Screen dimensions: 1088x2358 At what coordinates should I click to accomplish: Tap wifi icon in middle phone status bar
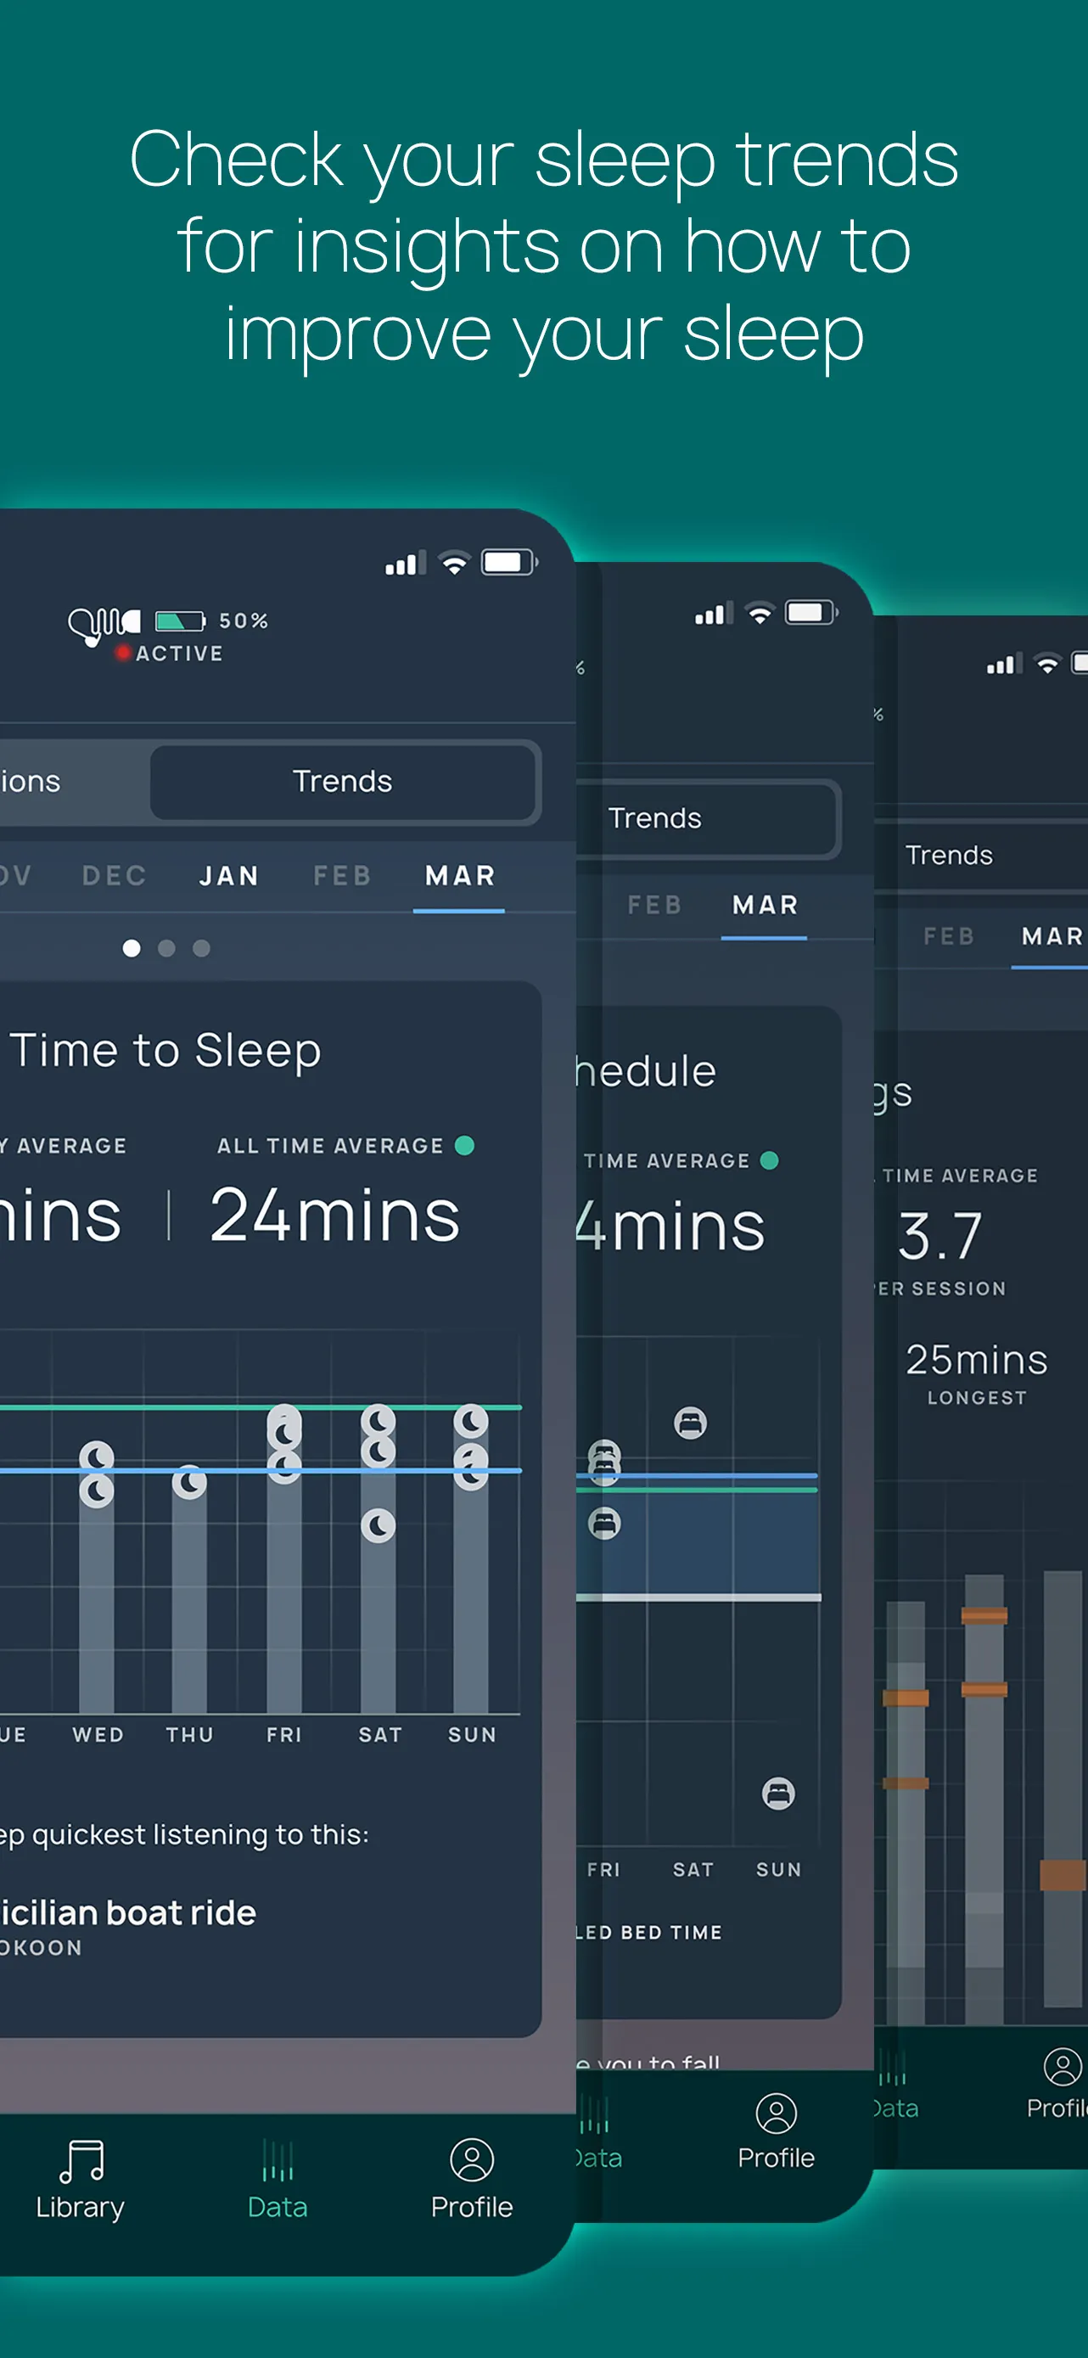(x=760, y=614)
